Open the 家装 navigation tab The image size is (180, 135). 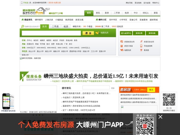(156, 13)
